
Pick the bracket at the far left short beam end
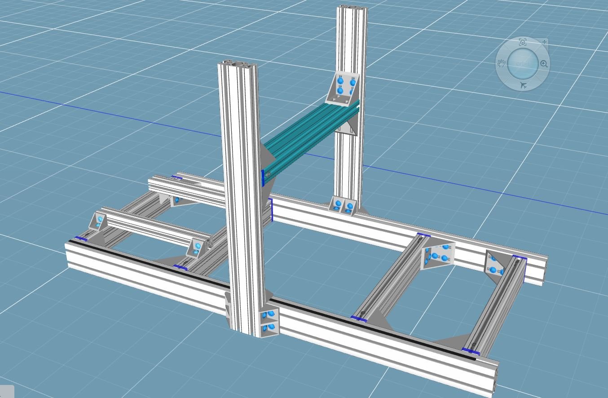coord(98,221)
